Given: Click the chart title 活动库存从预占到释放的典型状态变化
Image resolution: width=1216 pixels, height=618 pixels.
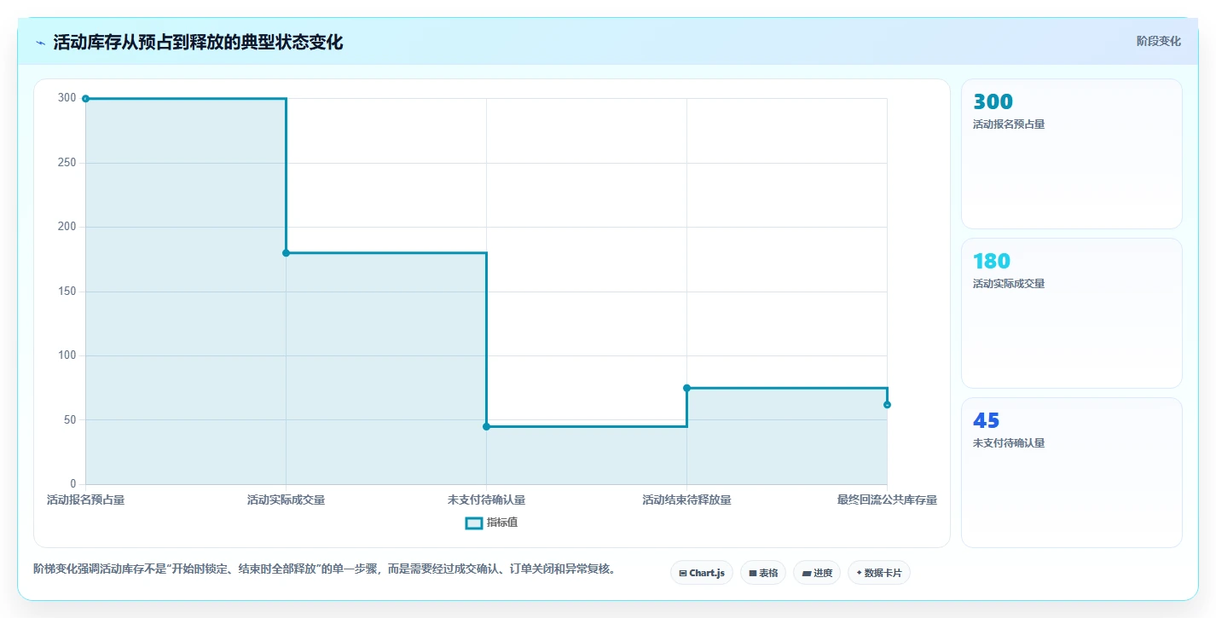Looking at the screenshot, I should point(198,43).
